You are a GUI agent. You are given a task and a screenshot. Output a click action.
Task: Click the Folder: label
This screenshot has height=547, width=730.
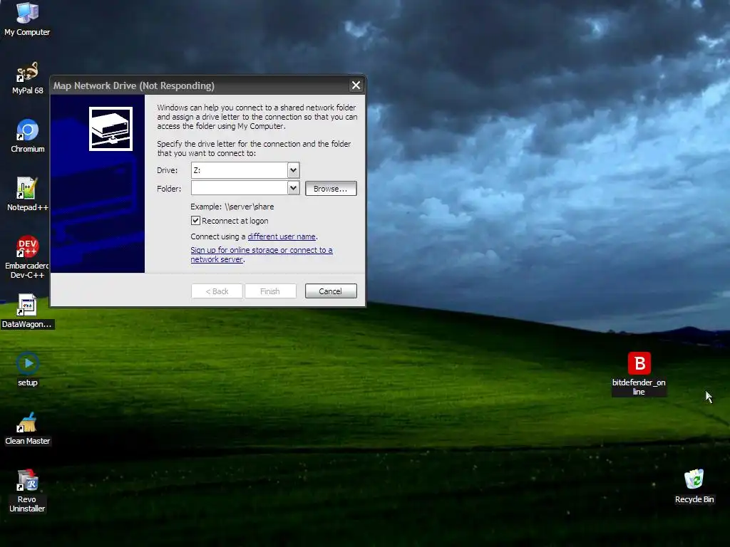pyautogui.click(x=169, y=188)
